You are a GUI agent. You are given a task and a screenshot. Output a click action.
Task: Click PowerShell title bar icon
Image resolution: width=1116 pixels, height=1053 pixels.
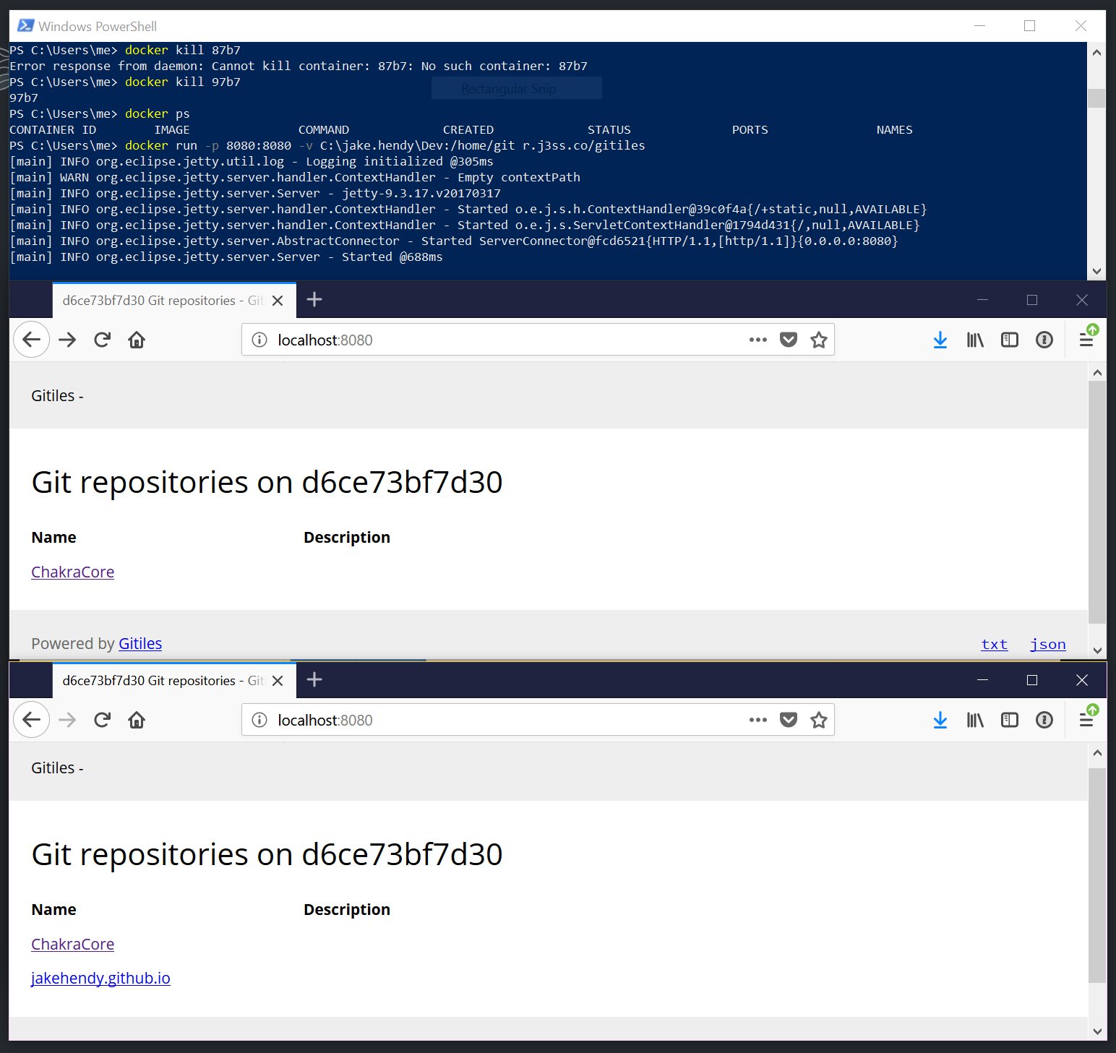(x=25, y=26)
